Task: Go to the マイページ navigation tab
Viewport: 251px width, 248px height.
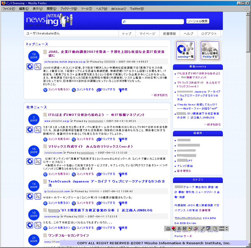Action: [x=147, y=34]
